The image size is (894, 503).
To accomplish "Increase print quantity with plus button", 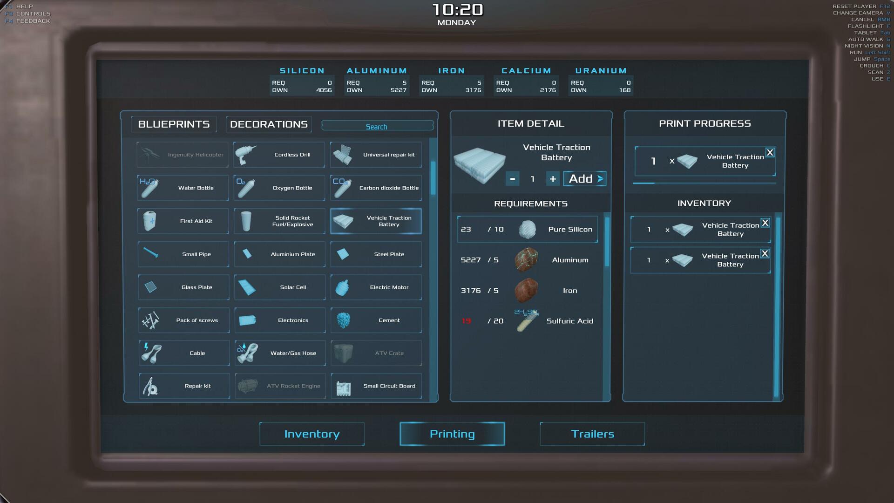I will (x=553, y=179).
